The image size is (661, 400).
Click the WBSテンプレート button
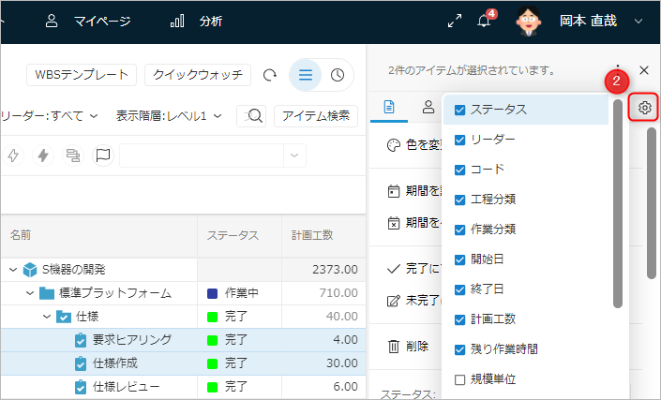(83, 75)
